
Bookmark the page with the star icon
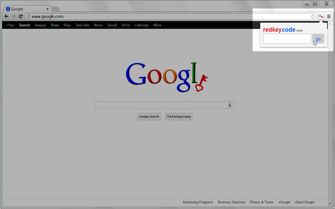click(313, 16)
